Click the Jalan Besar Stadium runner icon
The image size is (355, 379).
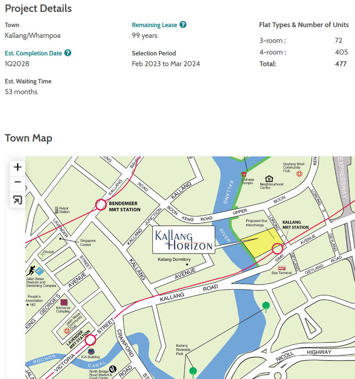[x=31, y=271]
